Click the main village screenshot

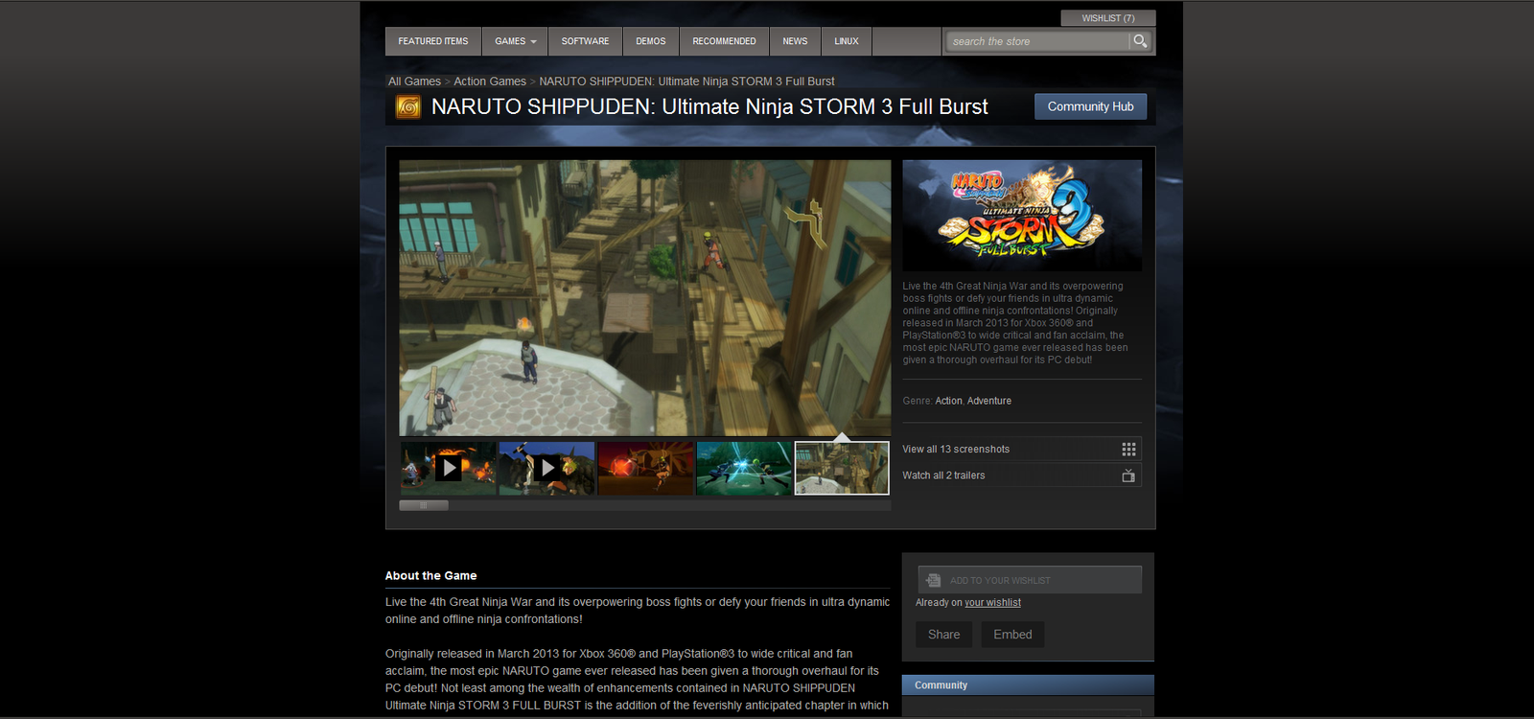click(645, 298)
